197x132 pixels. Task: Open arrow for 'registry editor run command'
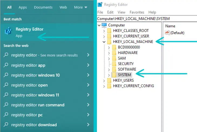(x=88, y=105)
